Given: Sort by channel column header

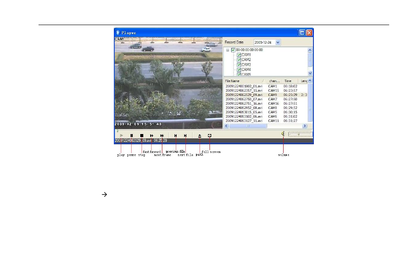Looking at the screenshot, I should (x=274, y=81).
